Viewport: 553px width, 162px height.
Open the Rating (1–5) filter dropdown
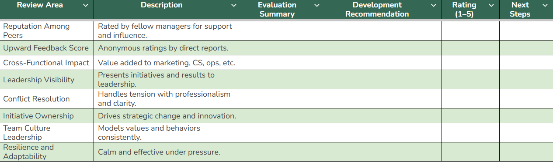491,6
